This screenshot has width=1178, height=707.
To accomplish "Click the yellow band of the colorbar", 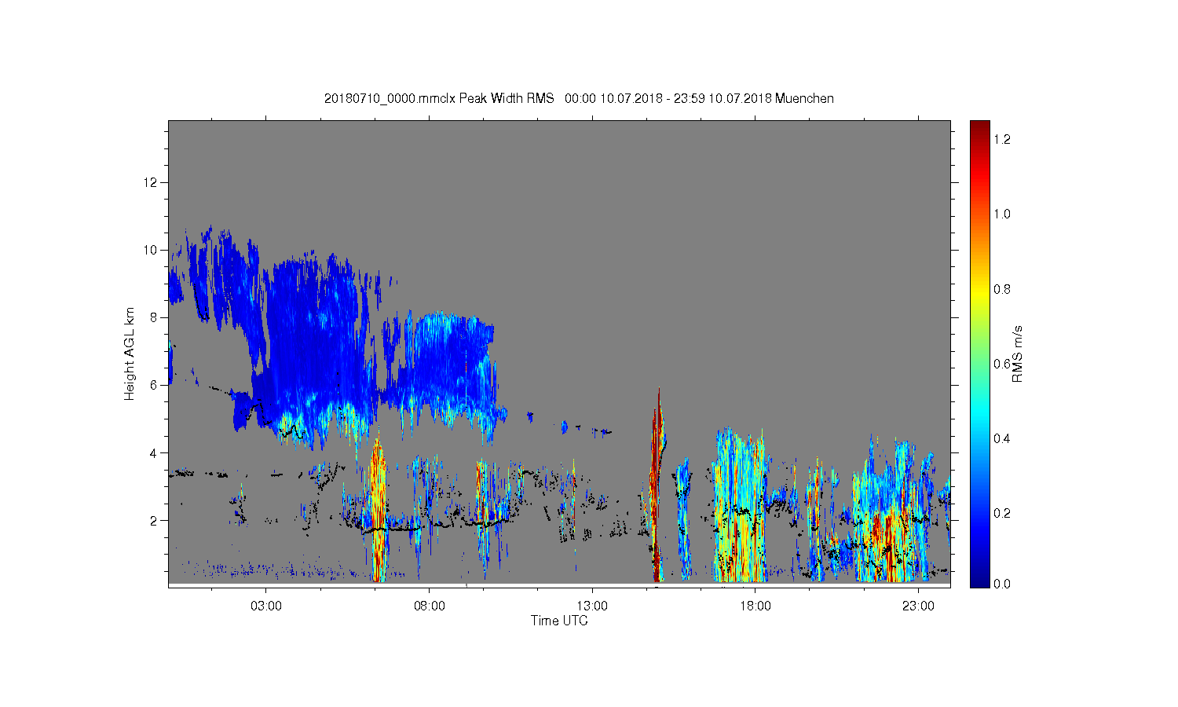I will coord(979,295).
